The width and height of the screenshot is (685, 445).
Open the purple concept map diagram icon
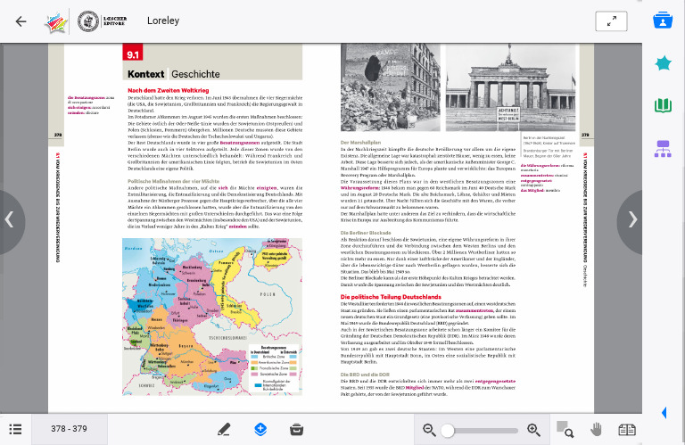663,149
